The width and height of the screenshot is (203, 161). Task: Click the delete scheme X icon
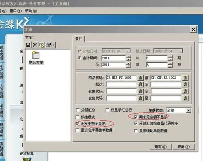coord(35,45)
